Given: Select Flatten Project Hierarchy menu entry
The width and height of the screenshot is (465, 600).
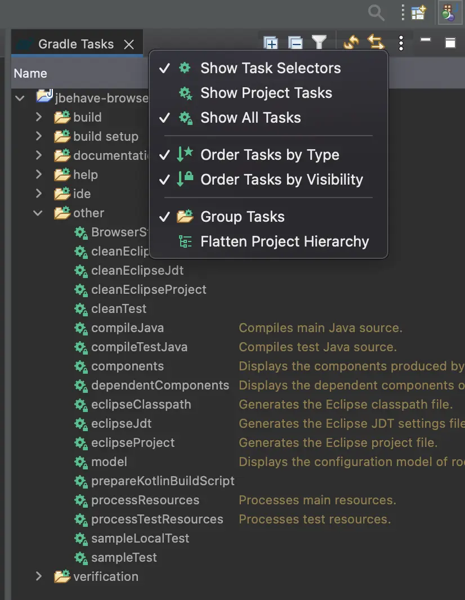Looking at the screenshot, I should pyautogui.click(x=284, y=241).
